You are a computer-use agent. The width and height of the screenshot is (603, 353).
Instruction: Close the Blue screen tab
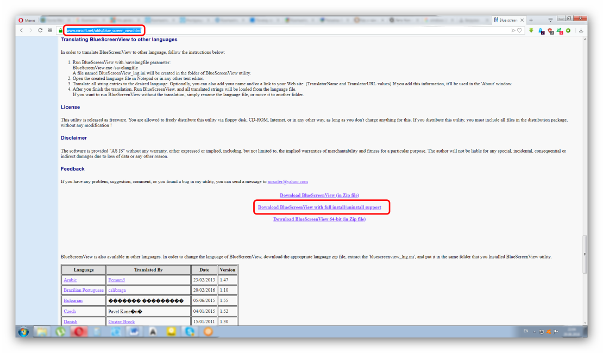522,20
